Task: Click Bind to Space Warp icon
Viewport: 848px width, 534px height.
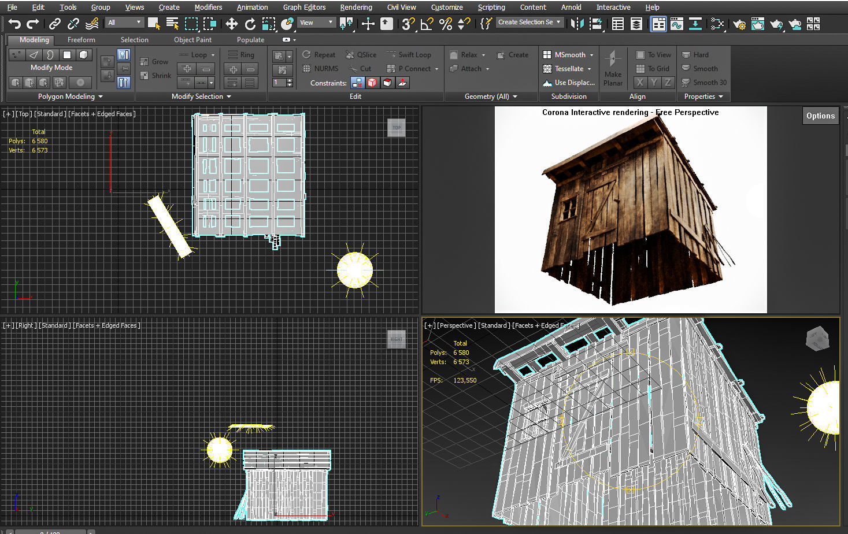Action: coord(92,24)
